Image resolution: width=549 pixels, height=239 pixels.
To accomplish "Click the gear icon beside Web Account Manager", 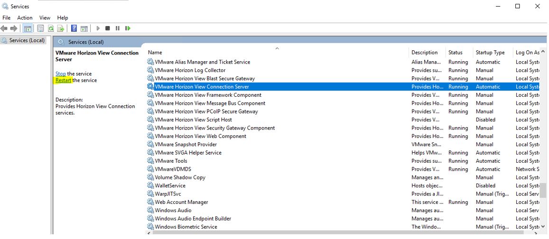I will 150,202.
